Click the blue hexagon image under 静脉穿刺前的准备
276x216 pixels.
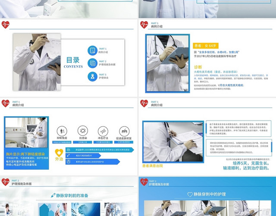(x=53, y=209)
